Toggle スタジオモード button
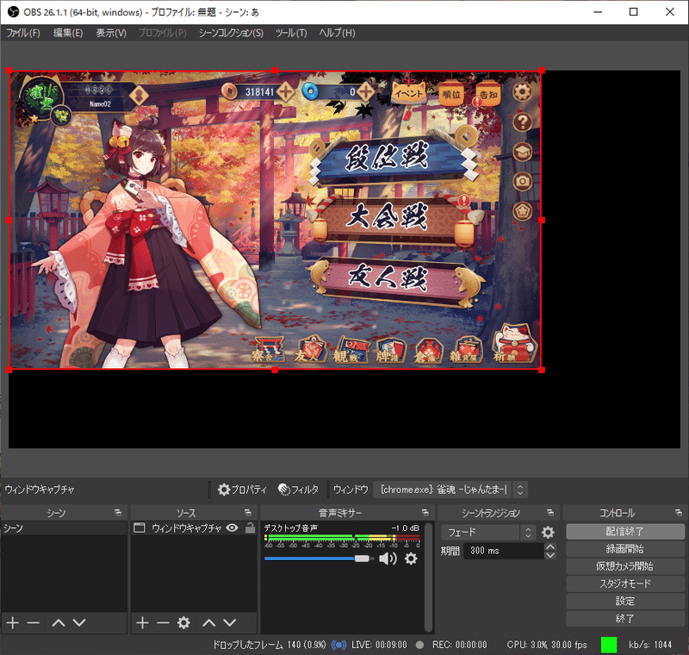 click(625, 583)
